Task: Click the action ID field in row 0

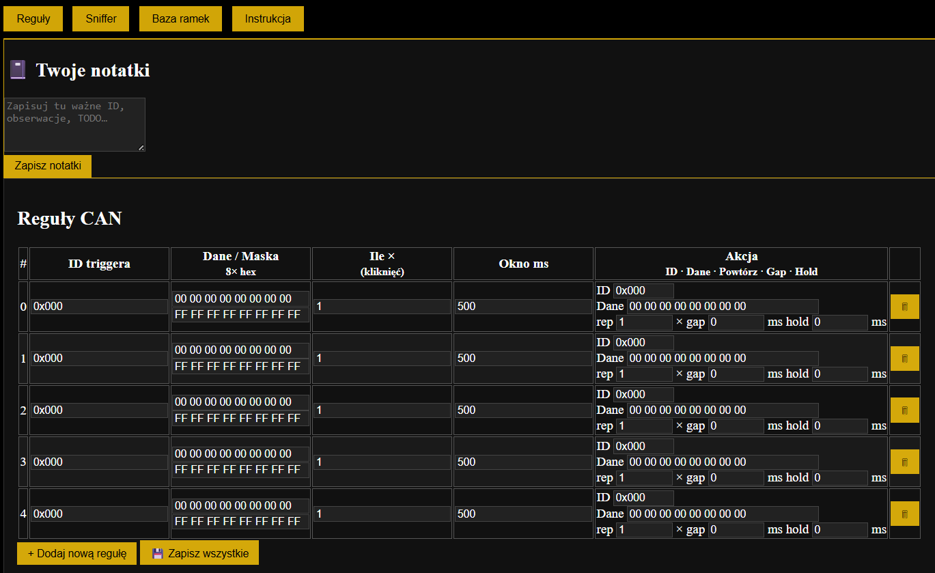Action: [x=643, y=291]
